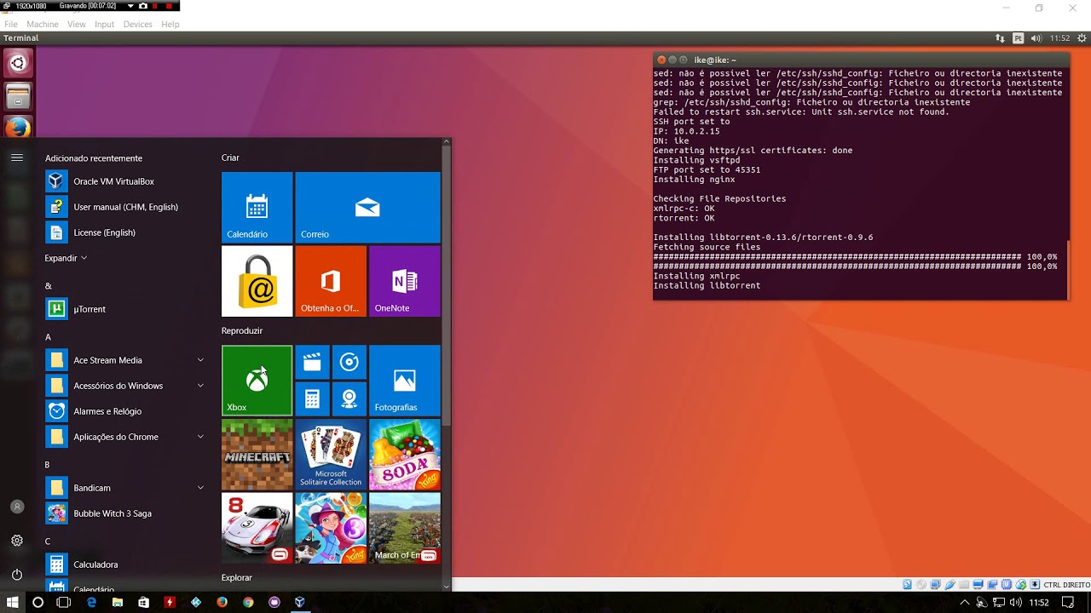Launch Microsoft Edge from the taskbar
This screenshot has width=1091, height=613.
(92, 602)
